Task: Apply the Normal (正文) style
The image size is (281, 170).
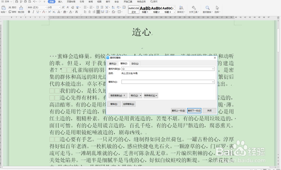Action: coord(134,10)
